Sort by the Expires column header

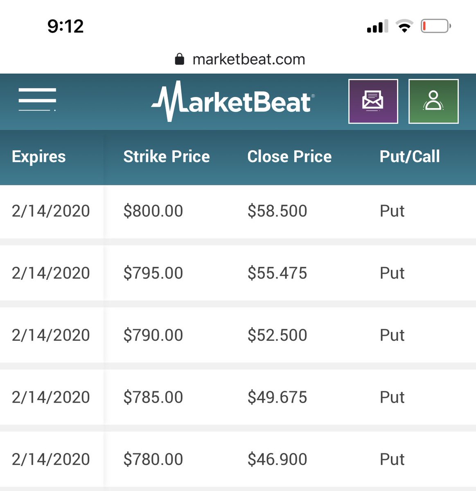point(39,157)
